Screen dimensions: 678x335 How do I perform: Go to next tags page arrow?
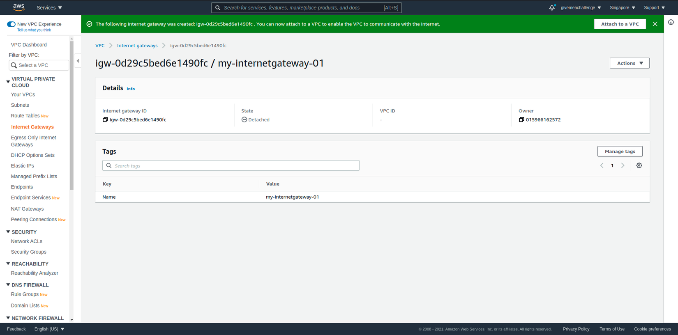click(623, 165)
